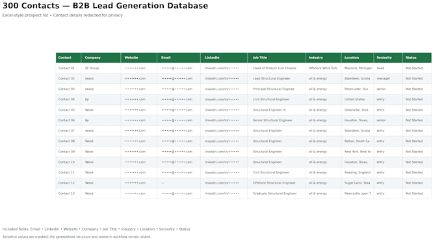This screenshot has width=442, height=241.
Task: Click the ZF Group company cell
Action: pos(101,68)
